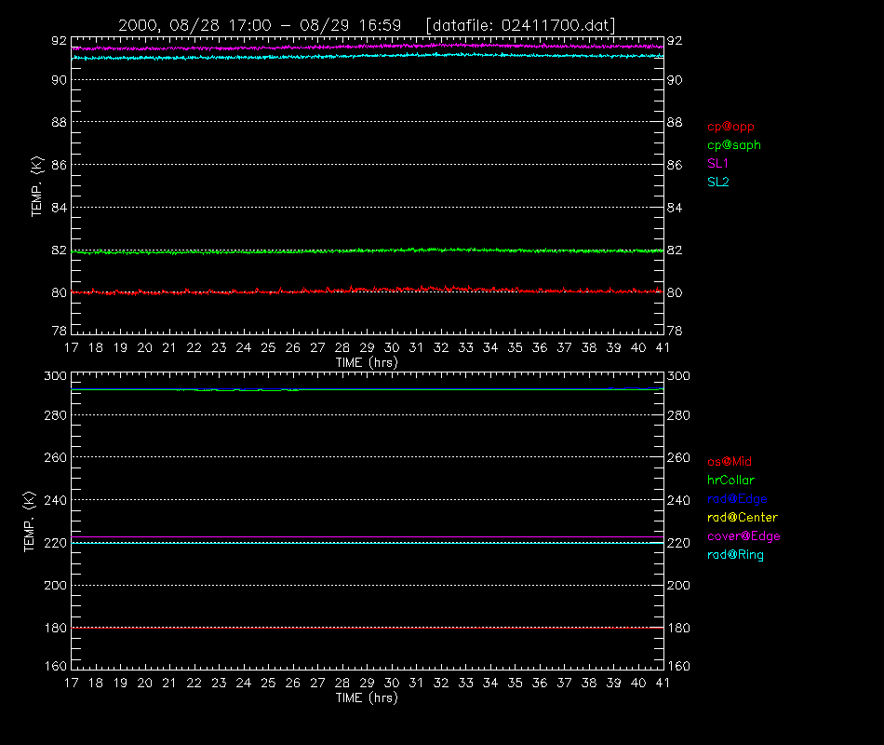Click the lower plot TIME (hrs) axis label
Screen dimensions: 884x745
coord(367,698)
